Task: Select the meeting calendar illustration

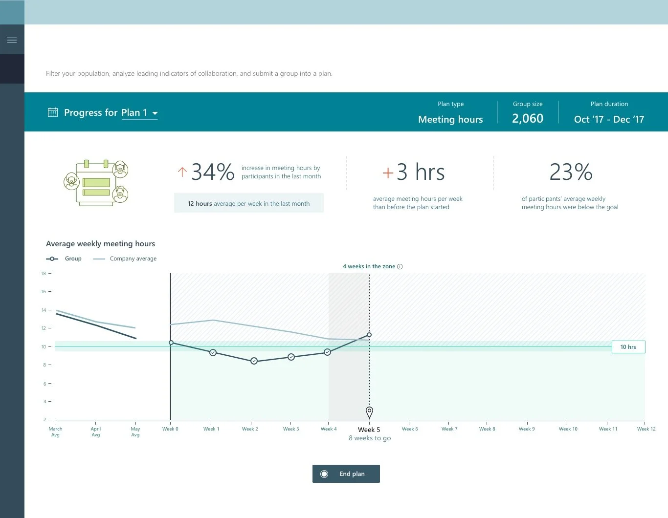Action: (96, 183)
